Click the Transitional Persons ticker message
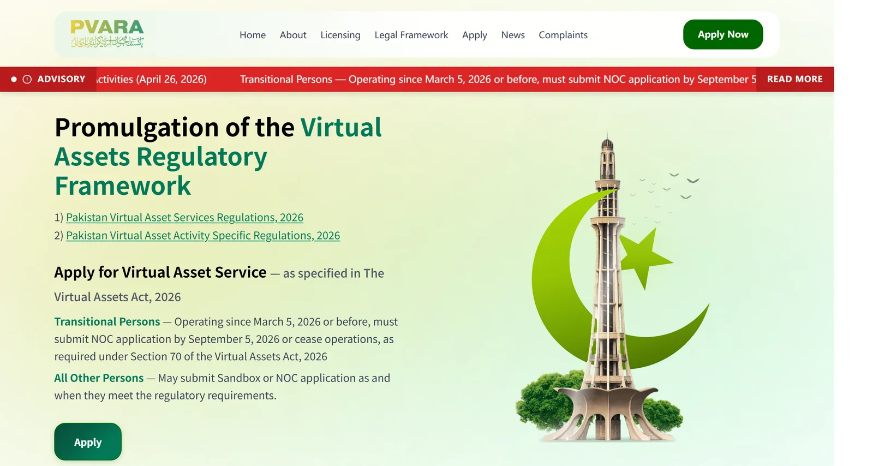This screenshot has height=466, width=873. (x=498, y=79)
